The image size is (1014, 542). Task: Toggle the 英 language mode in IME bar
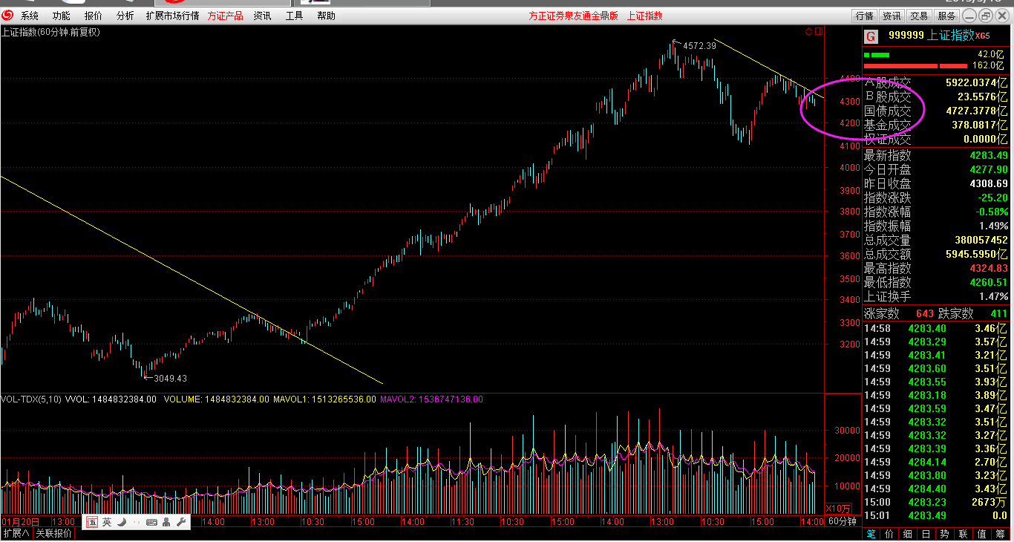(107, 522)
